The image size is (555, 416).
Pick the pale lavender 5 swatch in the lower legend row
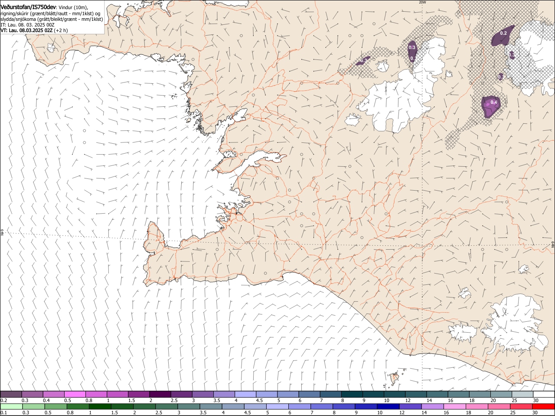(277, 406)
